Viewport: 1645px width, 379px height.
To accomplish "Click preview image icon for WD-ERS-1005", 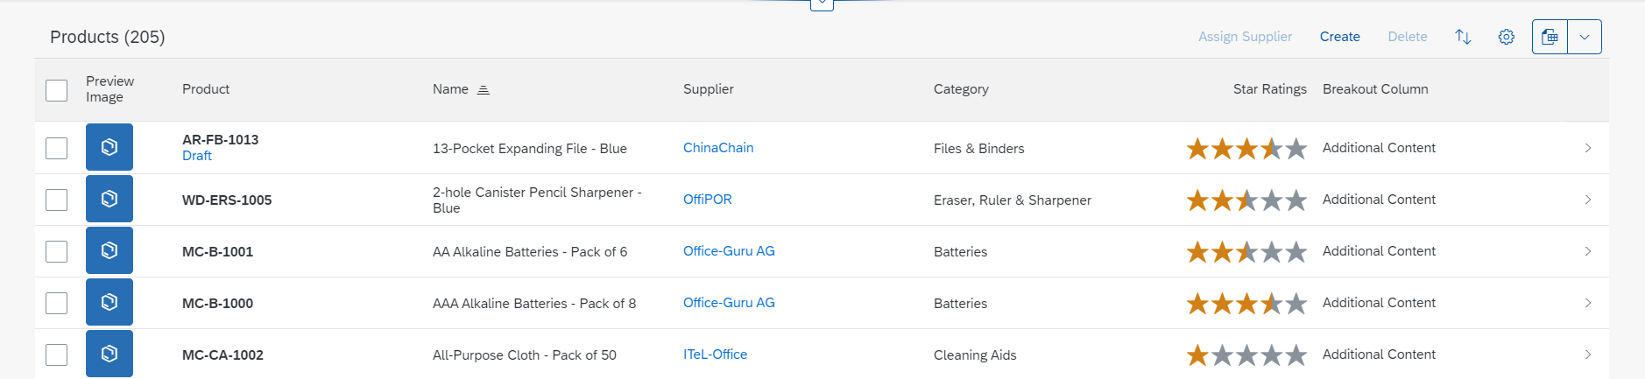I will tap(109, 199).
